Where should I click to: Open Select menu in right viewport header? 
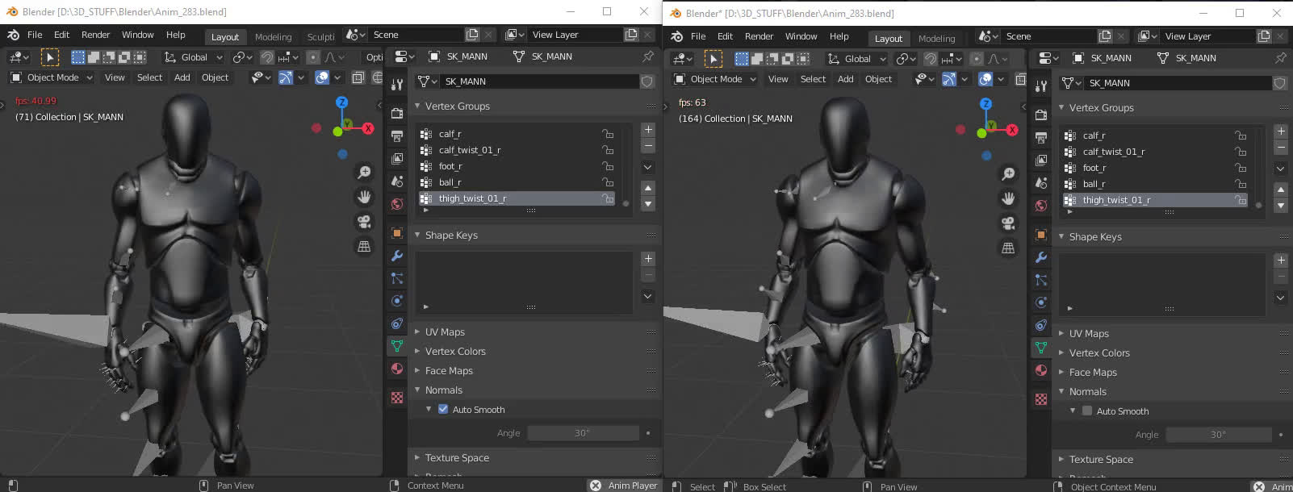click(x=813, y=79)
